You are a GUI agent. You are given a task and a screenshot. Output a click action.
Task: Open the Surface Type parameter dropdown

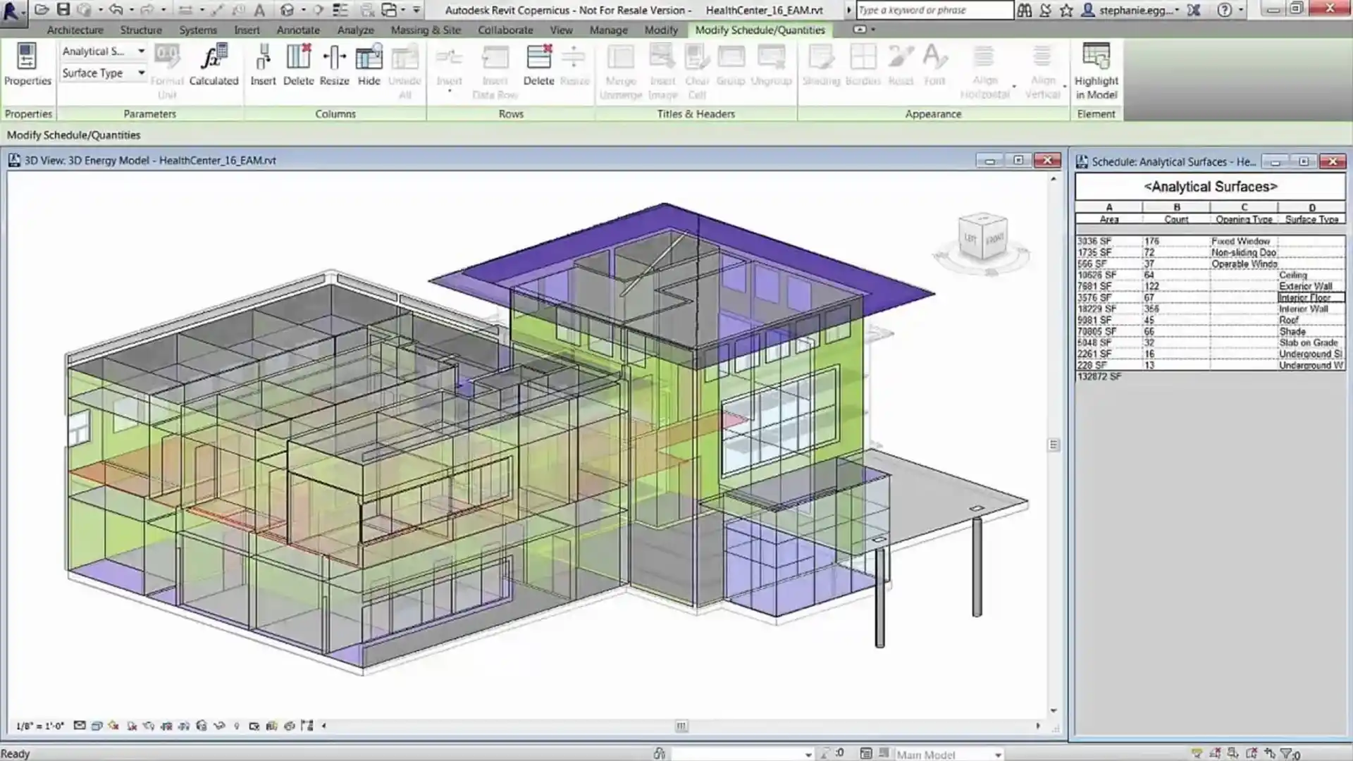pos(103,73)
